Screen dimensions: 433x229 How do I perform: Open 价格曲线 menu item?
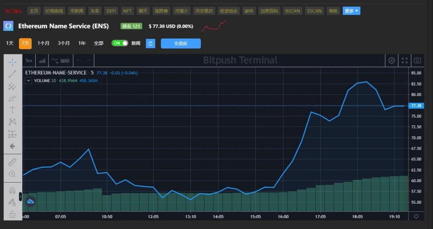click(54, 11)
